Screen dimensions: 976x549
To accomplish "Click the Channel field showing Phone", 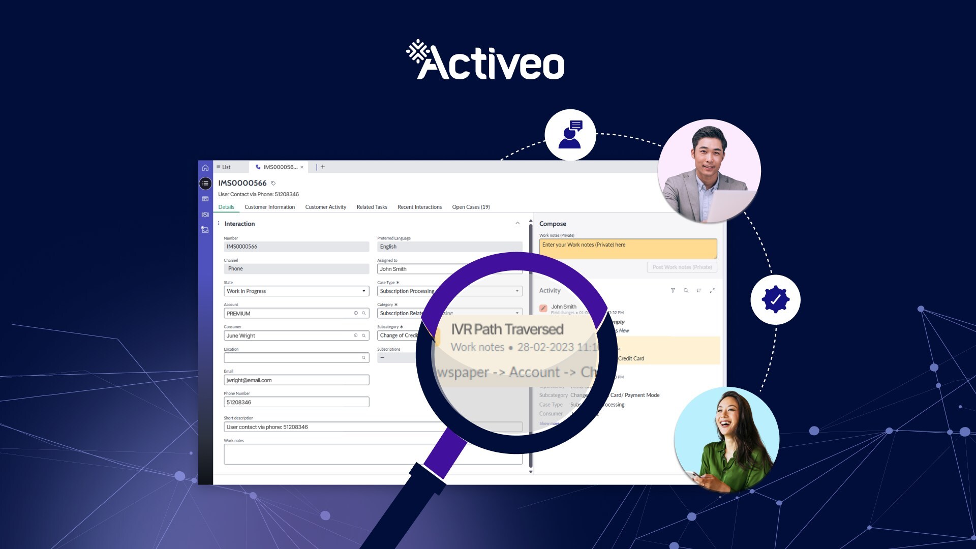I will (296, 269).
